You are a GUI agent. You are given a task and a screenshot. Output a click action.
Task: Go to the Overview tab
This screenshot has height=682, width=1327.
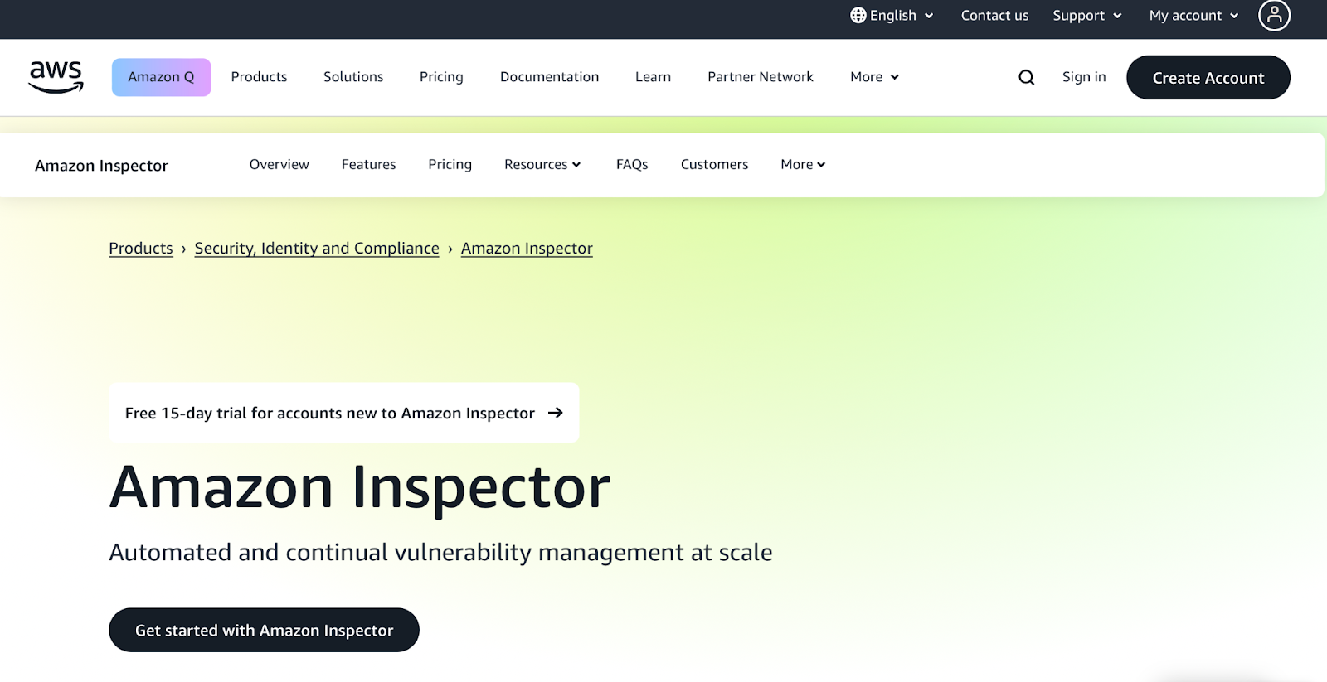point(279,164)
